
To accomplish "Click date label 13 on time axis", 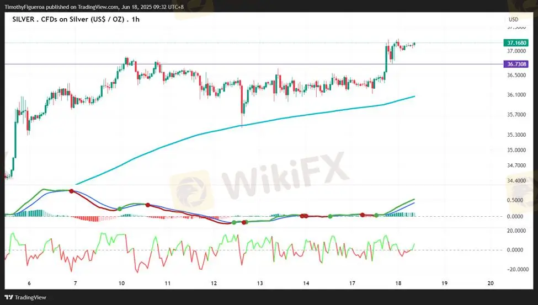I will pyautogui.click(x=260, y=283).
